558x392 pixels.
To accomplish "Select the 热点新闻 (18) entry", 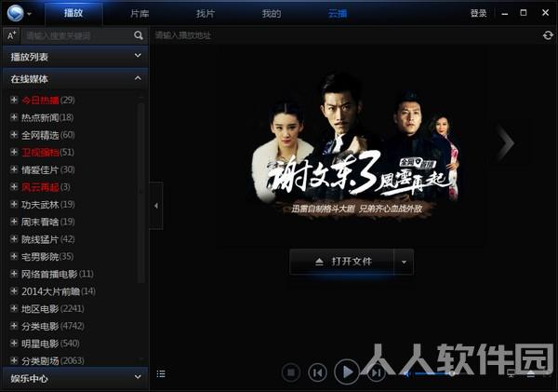I will pyautogui.click(x=47, y=117).
